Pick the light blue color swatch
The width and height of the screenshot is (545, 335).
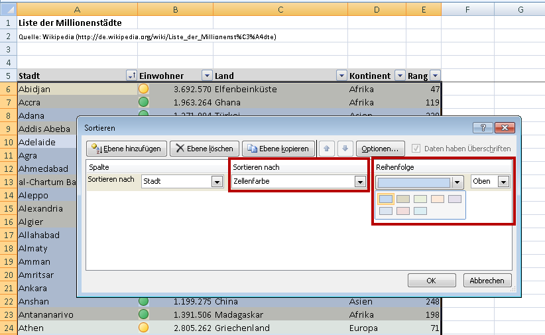click(x=386, y=199)
